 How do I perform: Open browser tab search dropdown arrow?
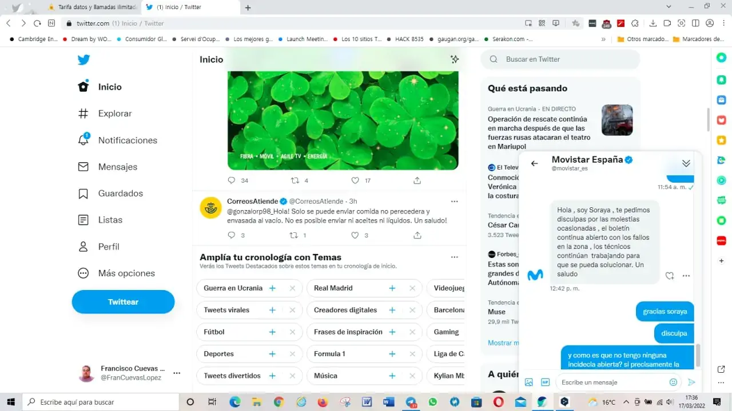[x=670, y=7]
